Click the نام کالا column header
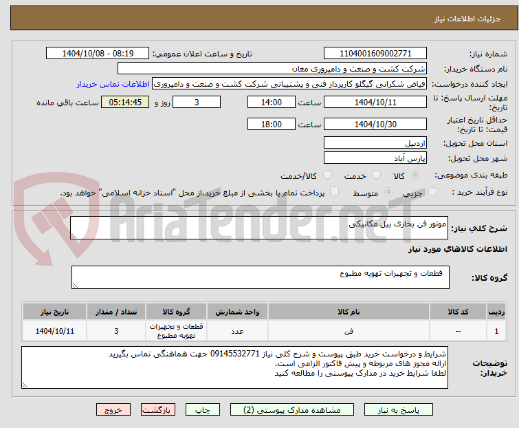This screenshot has height=428, width=519. pos(349,312)
